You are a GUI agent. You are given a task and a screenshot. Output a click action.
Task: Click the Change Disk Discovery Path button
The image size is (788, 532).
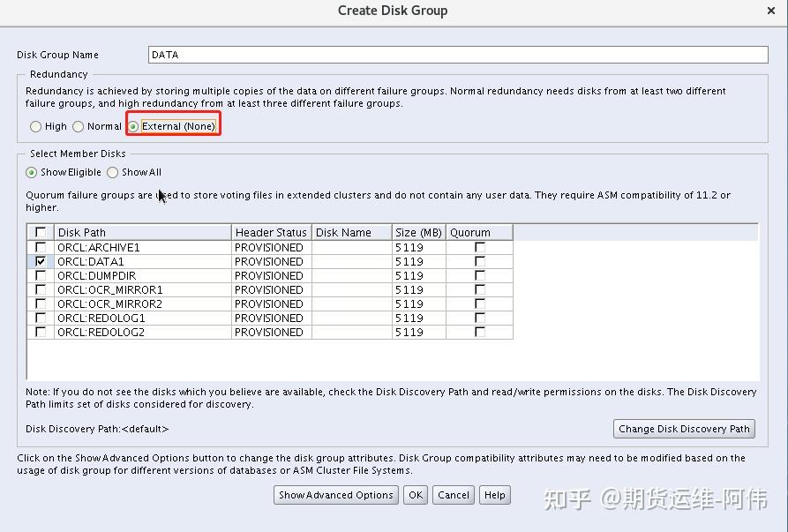(684, 429)
